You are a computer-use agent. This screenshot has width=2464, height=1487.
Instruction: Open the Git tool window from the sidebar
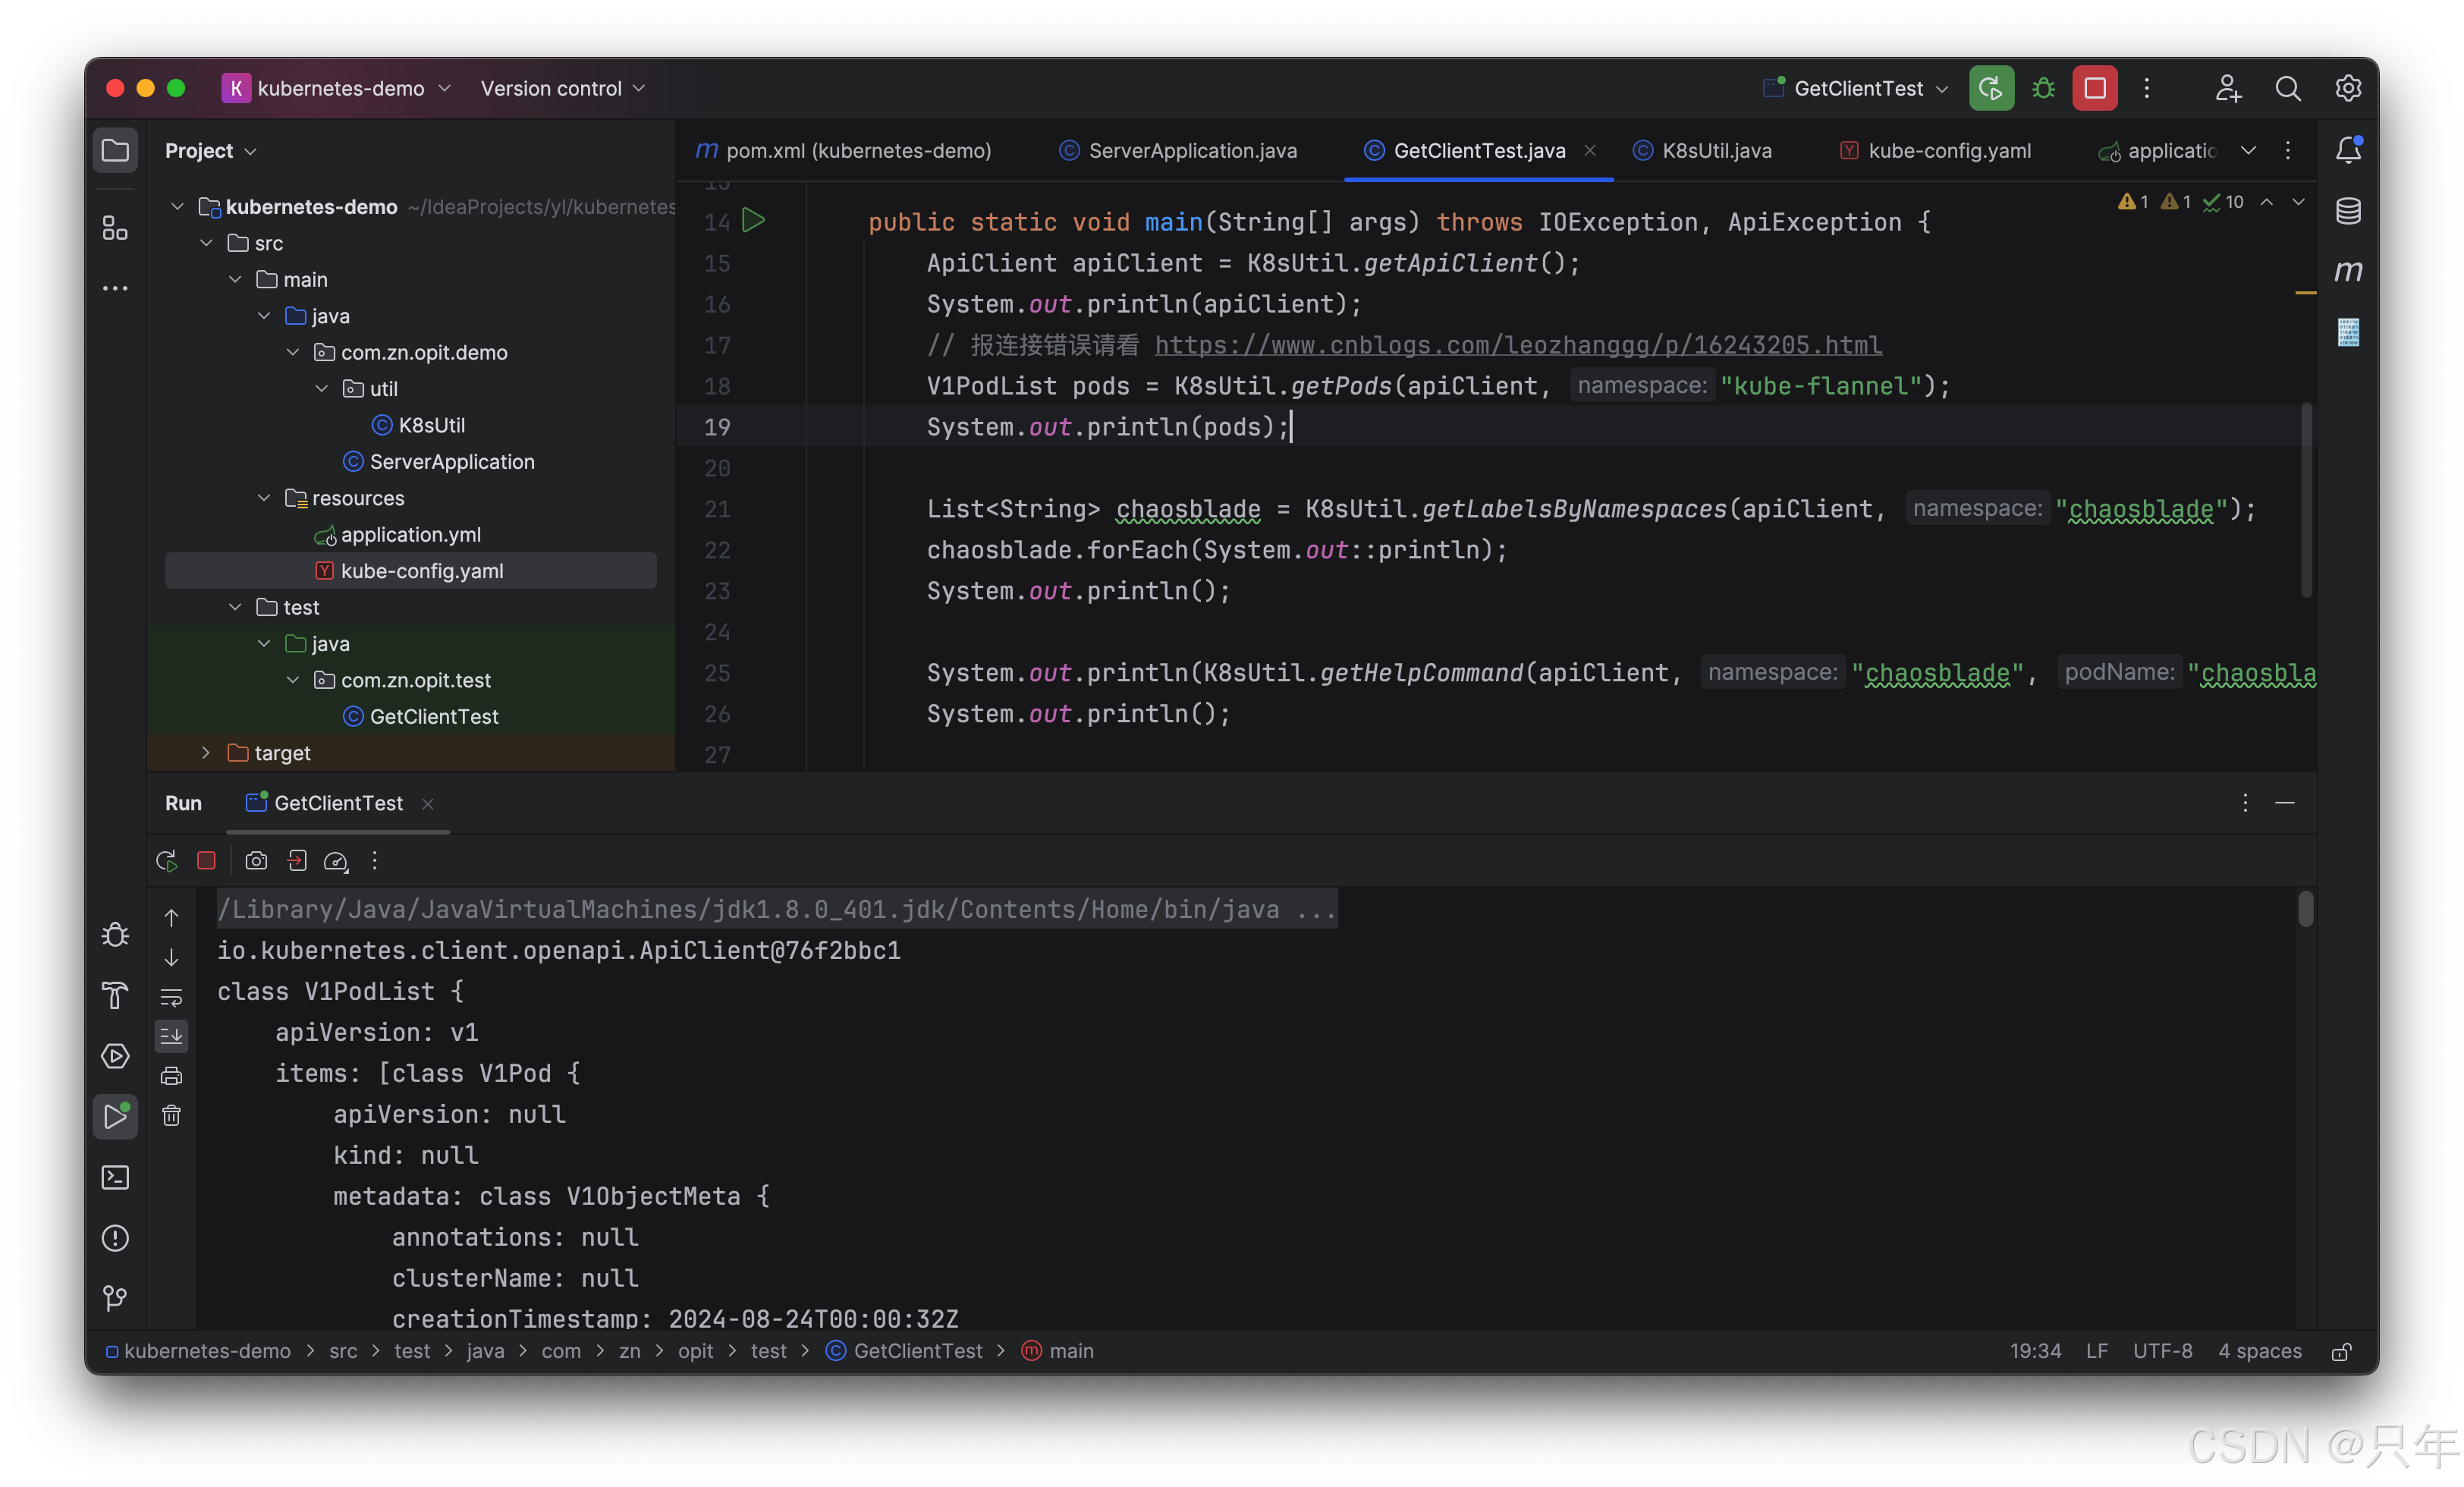tap(115, 1297)
